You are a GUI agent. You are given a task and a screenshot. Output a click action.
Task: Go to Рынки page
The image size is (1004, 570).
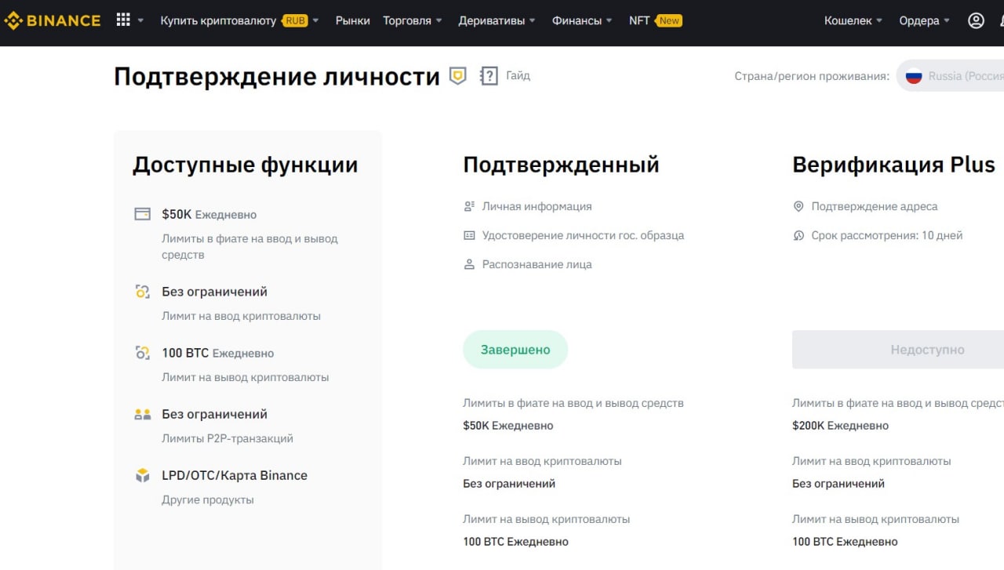(x=353, y=21)
